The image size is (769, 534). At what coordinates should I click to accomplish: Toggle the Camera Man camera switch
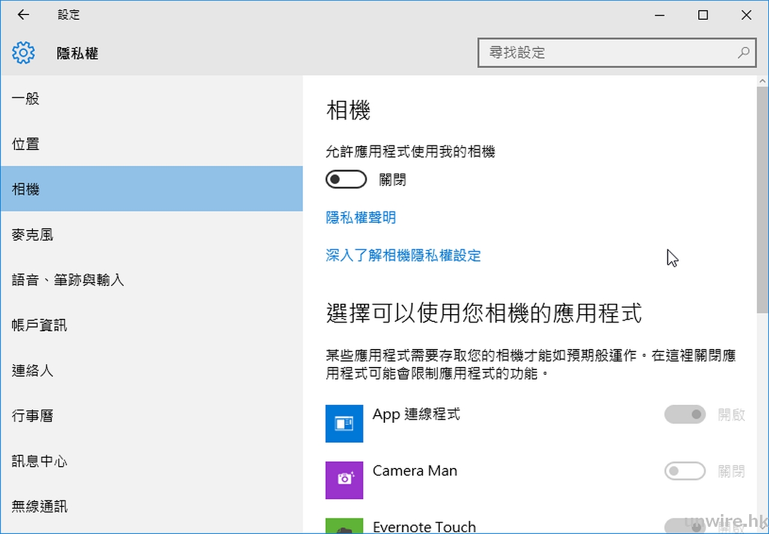tap(685, 471)
